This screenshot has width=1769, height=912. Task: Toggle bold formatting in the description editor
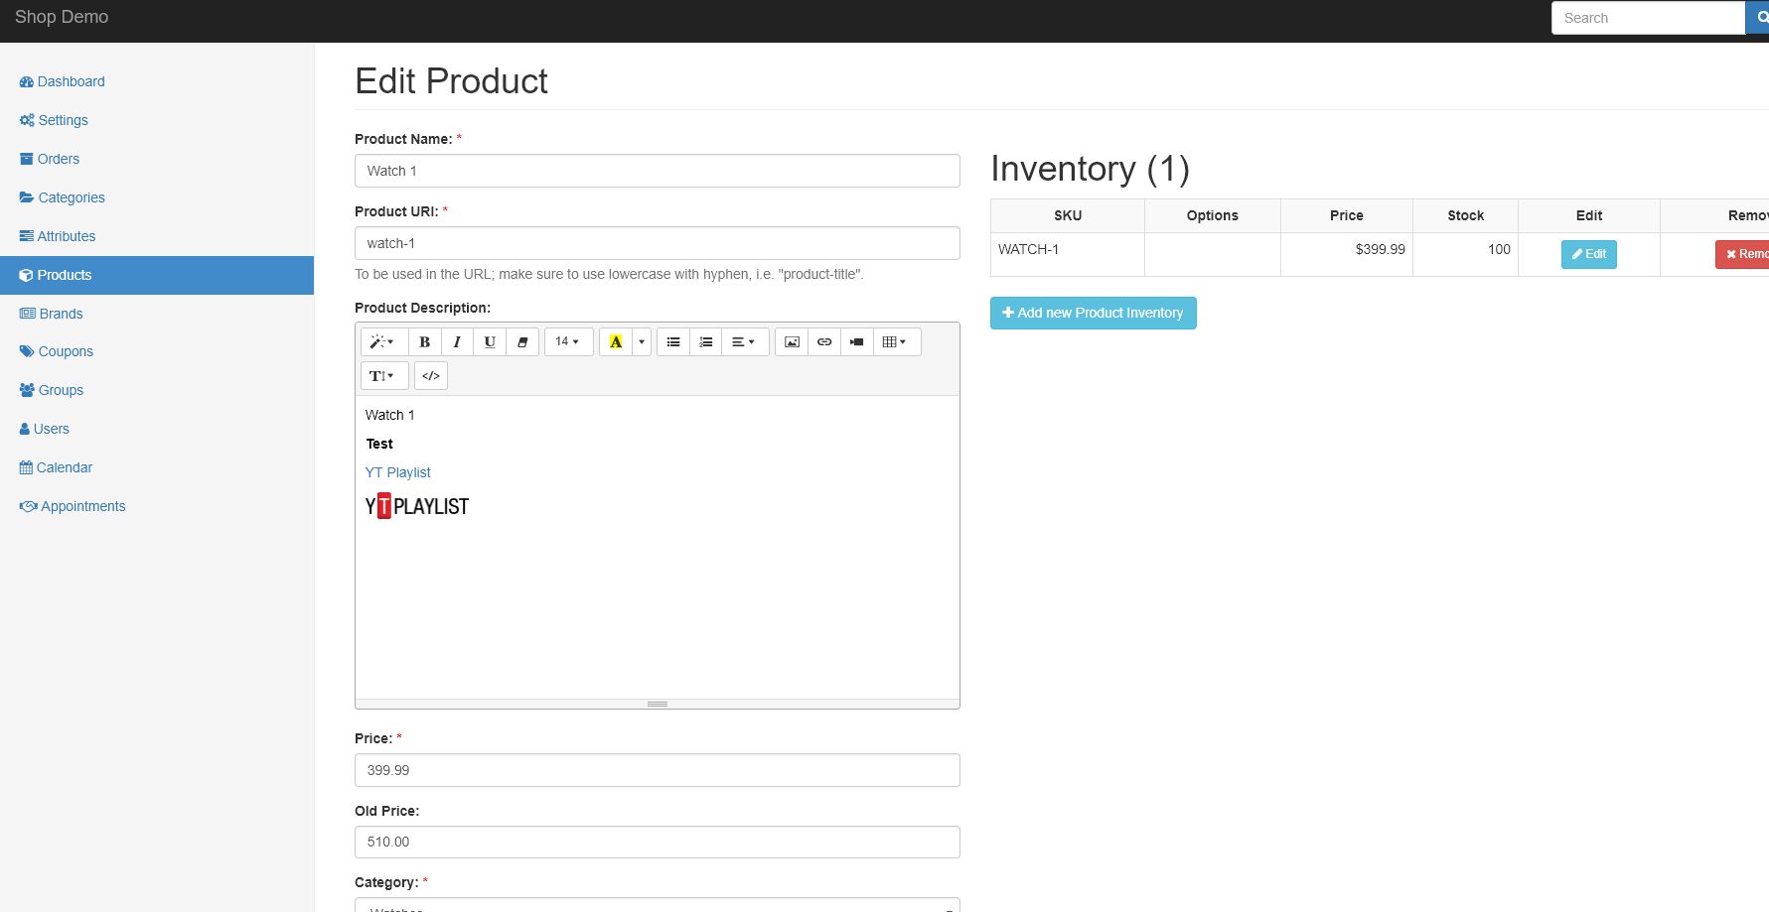point(424,342)
